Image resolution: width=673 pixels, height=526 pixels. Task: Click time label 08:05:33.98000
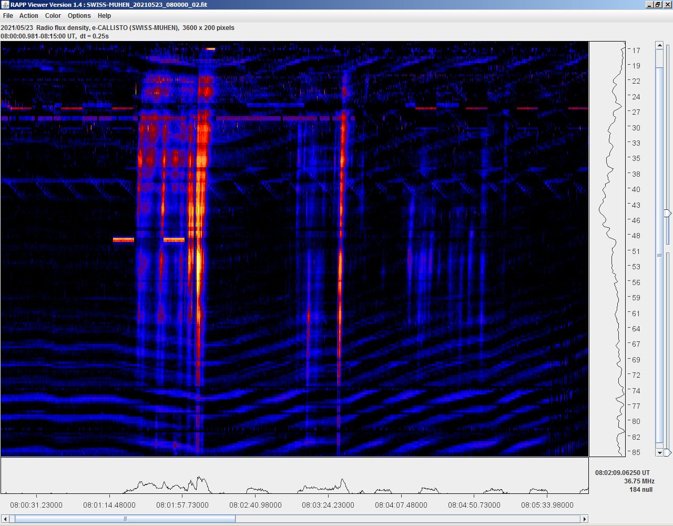(547, 505)
